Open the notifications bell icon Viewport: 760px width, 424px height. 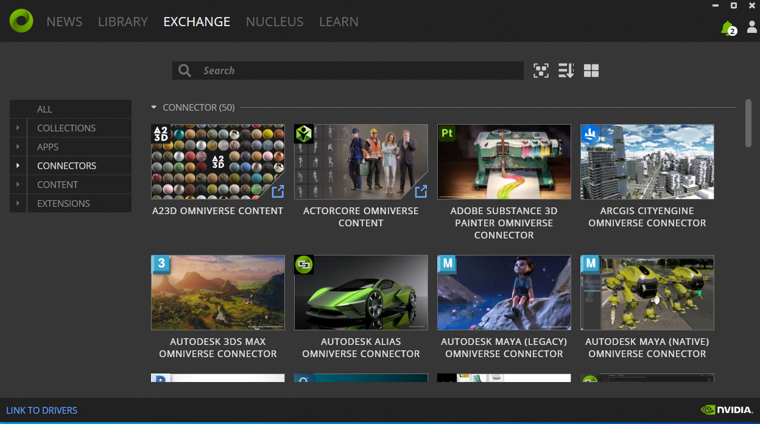(728, 28)
